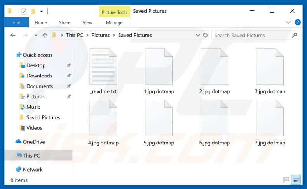Open Pictures in the navigation pane
Viewport: 307px width, 189px height.
pos(35,96)
